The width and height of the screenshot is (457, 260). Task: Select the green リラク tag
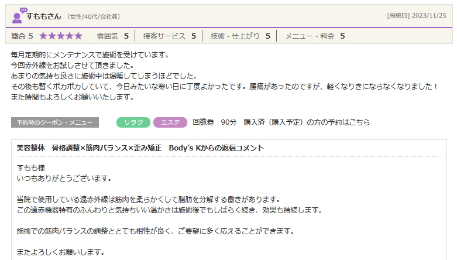coord(133,122)
